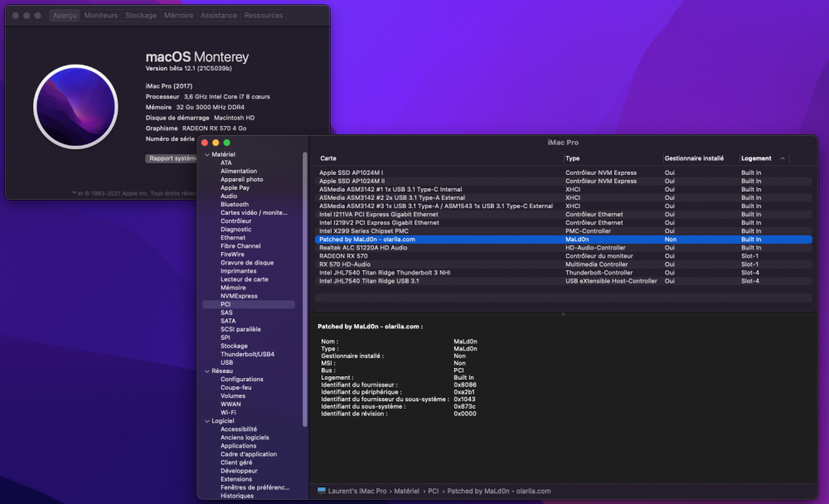Screen dimensions: 829x504
Task: Sort by the Logement column header
Action: click(x=756, y=158)
